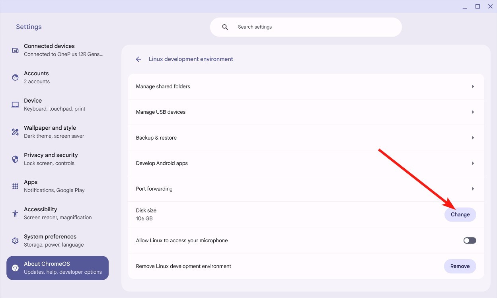497x298 pixels.
Task: Click the Settings title text
Action: coord(29,27)
